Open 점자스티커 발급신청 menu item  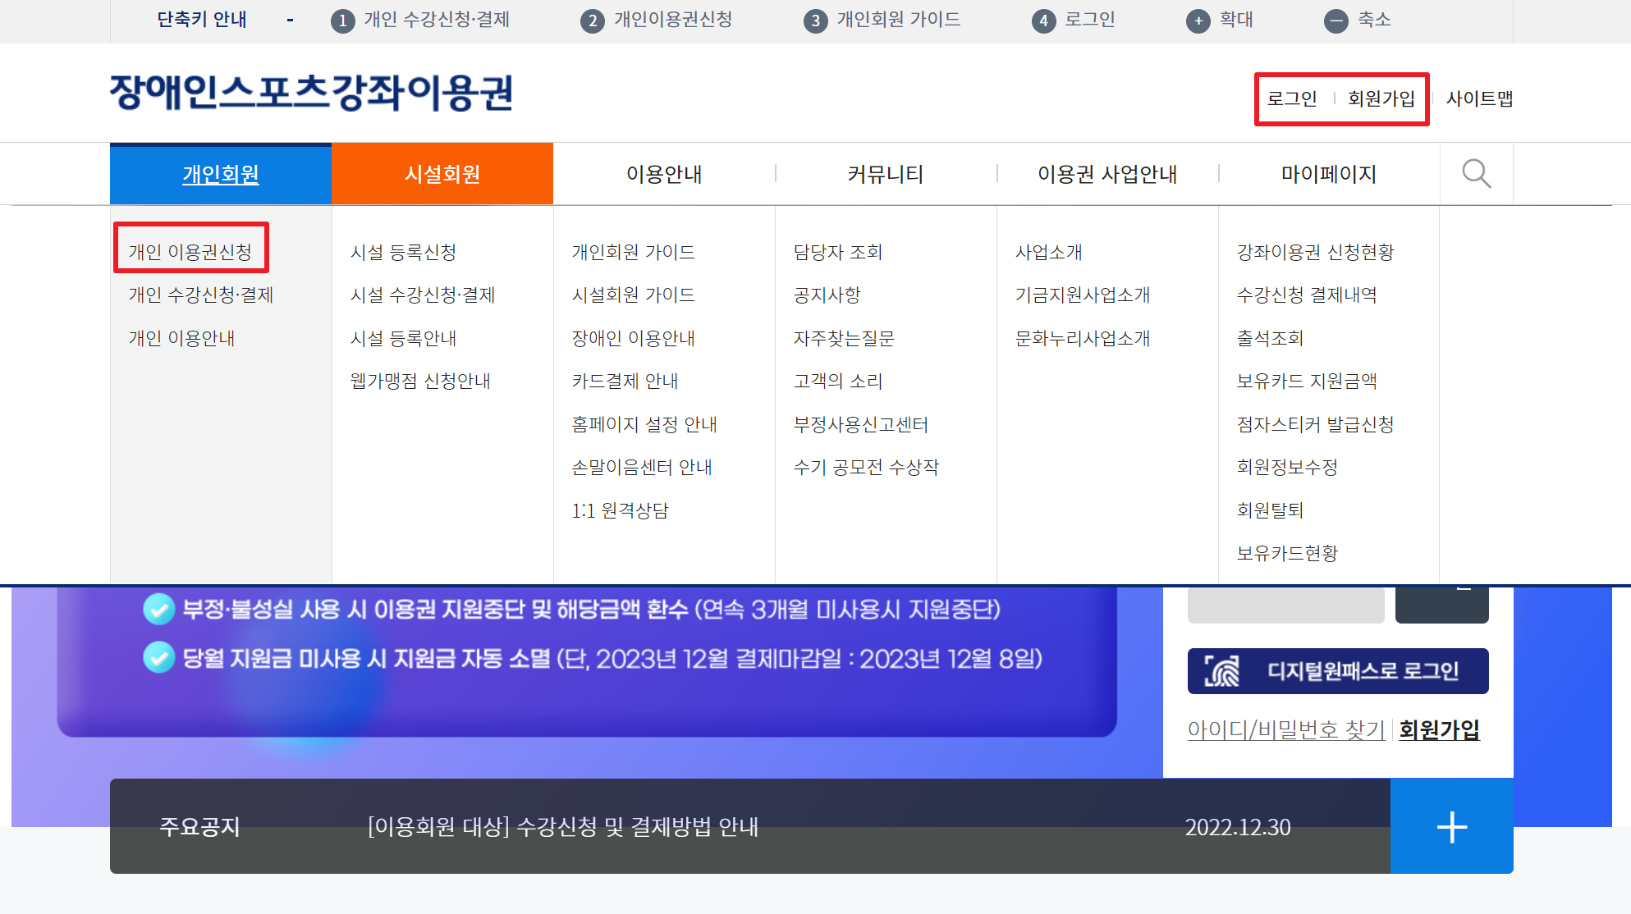1315,424
